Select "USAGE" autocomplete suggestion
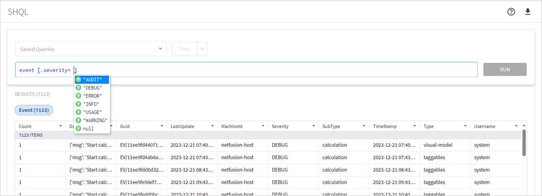542x196 pixels. [x=92, y=112]
